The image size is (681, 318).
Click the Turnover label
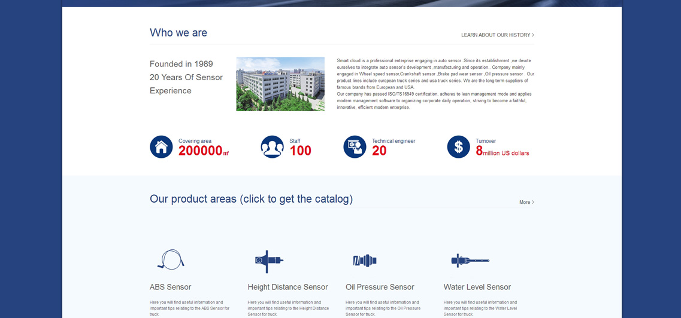point(486,141)
